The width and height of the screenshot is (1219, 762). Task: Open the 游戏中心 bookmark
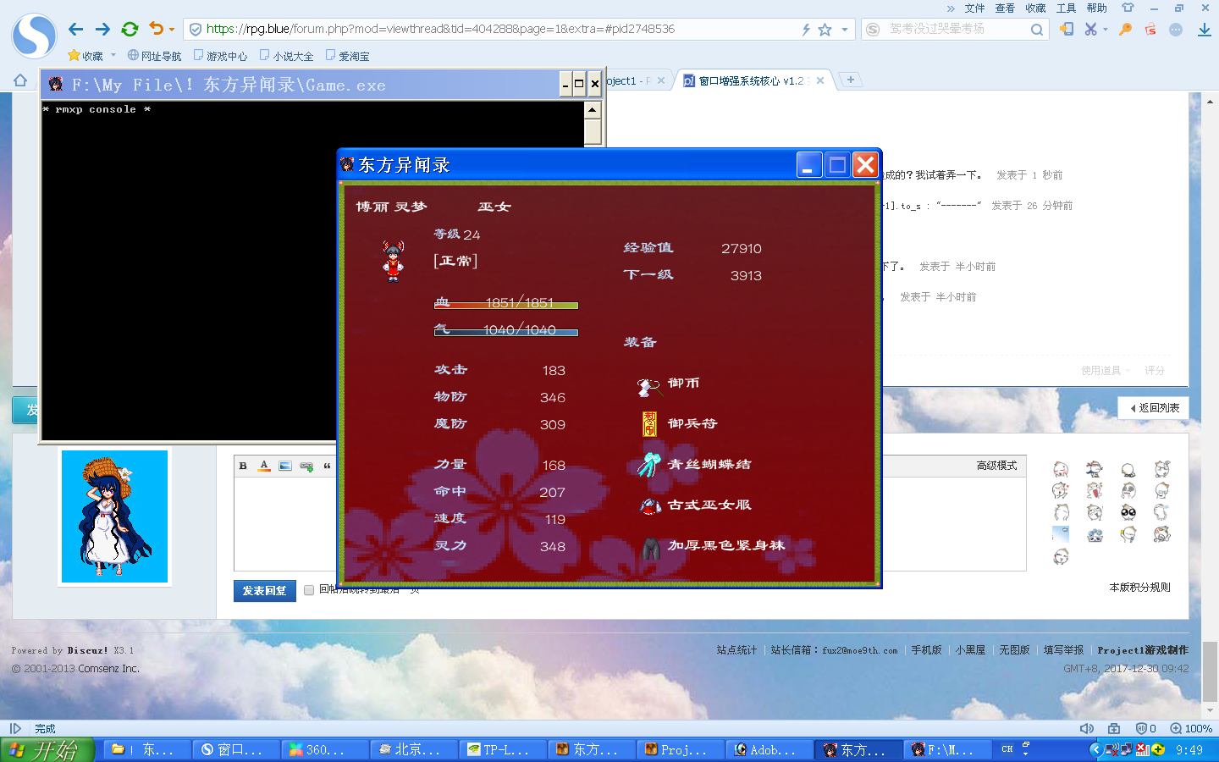pyautogui.click(x=220, y=56)
